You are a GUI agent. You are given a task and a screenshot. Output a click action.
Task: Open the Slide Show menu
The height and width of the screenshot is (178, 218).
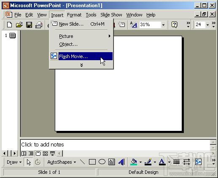[x=111, y=15]
